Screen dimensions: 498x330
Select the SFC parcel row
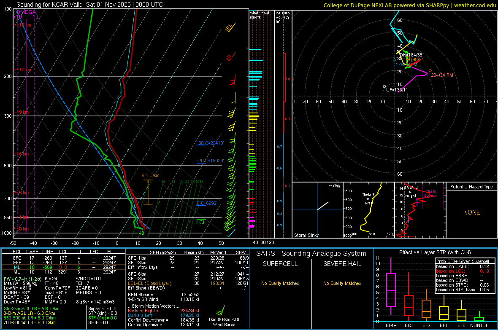[x=64, y=258]
